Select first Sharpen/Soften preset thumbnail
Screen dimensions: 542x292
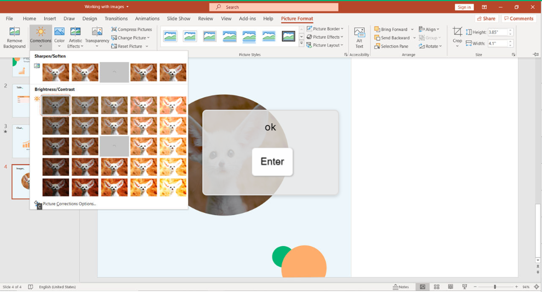tap(56, 72)
